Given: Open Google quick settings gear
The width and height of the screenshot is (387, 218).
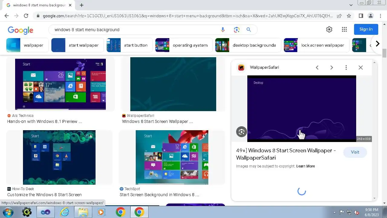Looking at the screenshot, I should [329, 29].
